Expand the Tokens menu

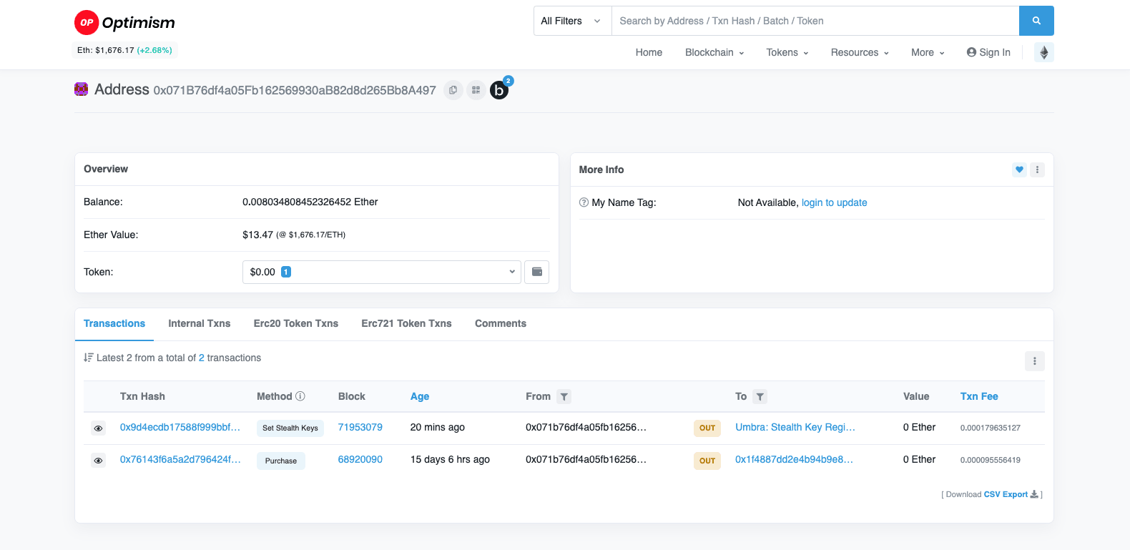point(787,52)
